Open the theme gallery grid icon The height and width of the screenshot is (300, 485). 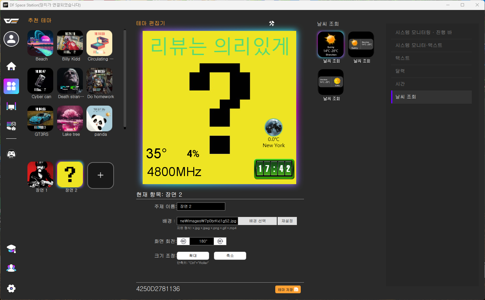click(x=11, y=86)
